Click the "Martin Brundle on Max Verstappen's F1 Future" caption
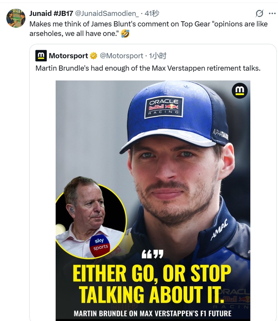The image size is (278, 321). tap(152, 313)
